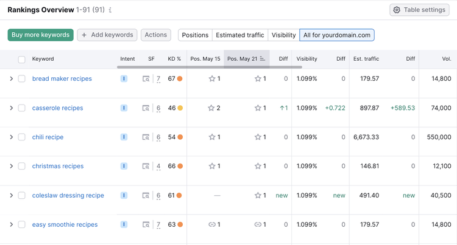Viewport: 457px width, 245px height.
Task: Tick the select-all checkbox in table header
Action: click(21, 60)
